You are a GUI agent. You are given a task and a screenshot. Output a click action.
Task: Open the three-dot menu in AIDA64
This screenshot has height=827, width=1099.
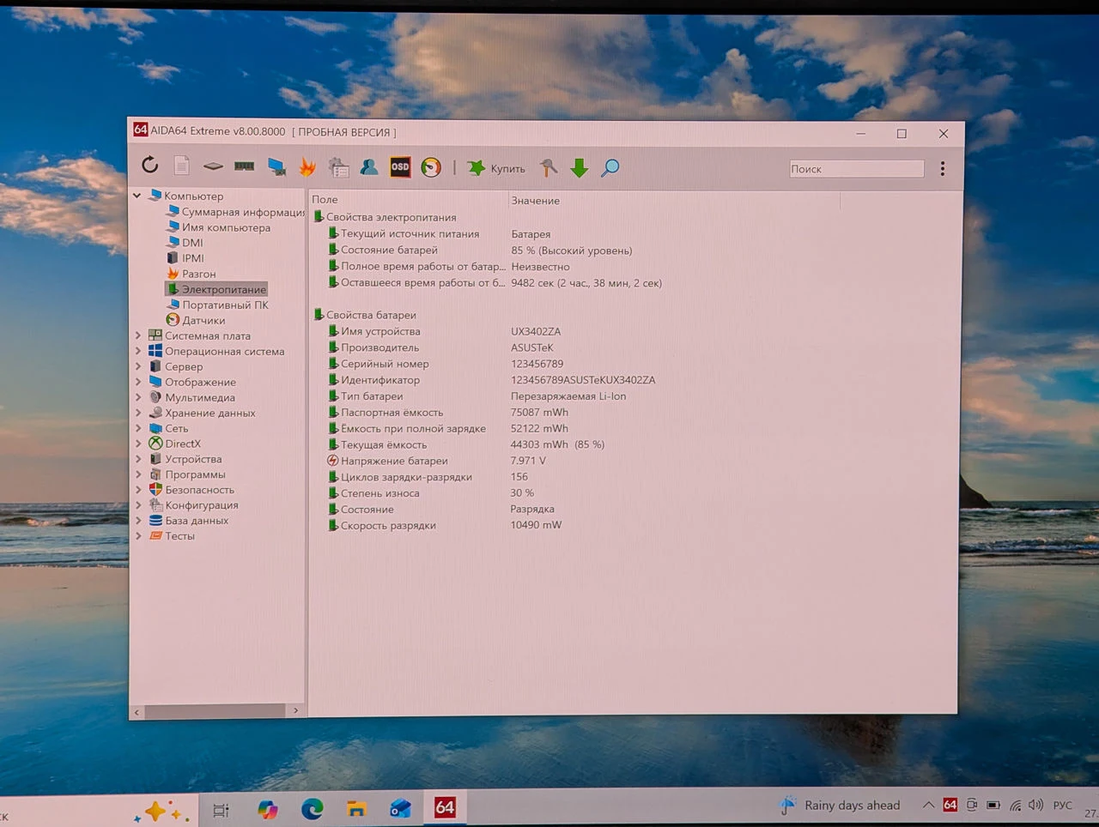tap(943, 169)
